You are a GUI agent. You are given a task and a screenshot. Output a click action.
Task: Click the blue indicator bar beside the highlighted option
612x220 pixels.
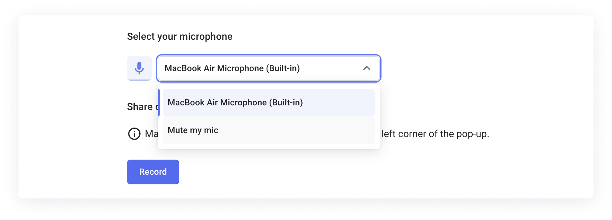[159, 103]
